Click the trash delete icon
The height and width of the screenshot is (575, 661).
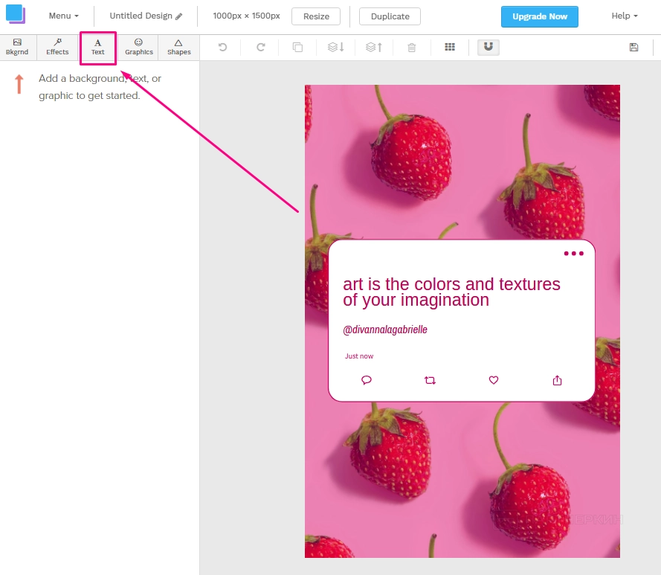[x=412, y=48]
